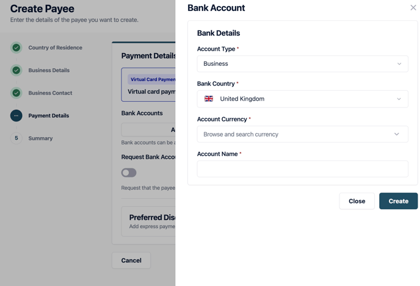This screenshot has width=420, height=286.
Task: Expand the Bank Country dropdown chevron
Action: (x=399, y=99)
